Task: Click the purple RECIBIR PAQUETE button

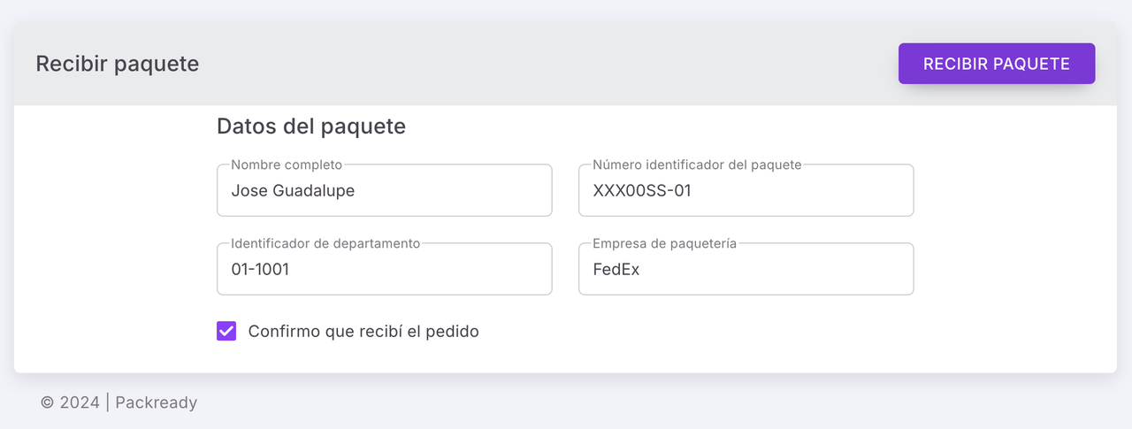Action: click(x=997, y=64)
